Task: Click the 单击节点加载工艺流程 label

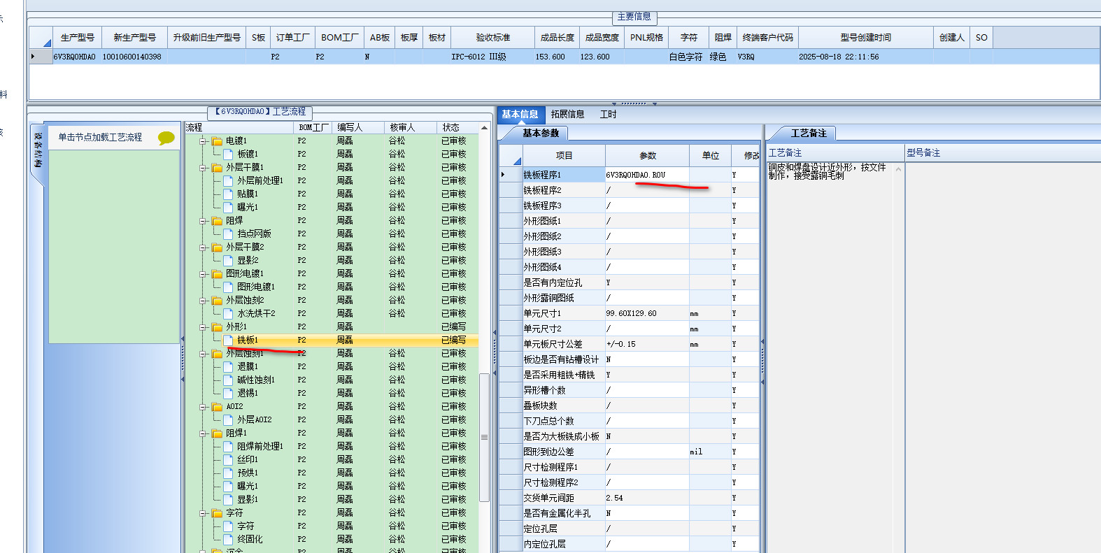Action: (100, 138)
